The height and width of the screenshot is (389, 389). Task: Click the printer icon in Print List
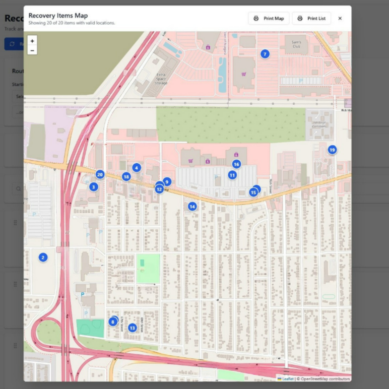[300, 18]
